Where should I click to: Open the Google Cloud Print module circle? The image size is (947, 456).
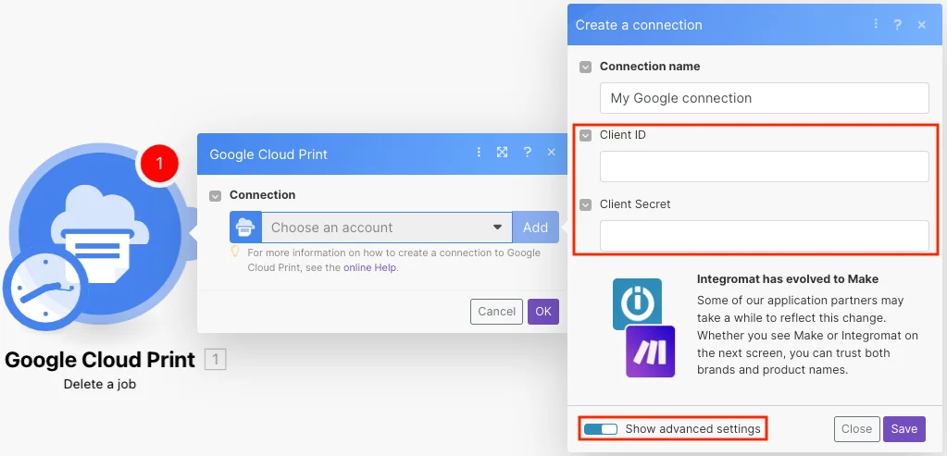click(100, 232)
